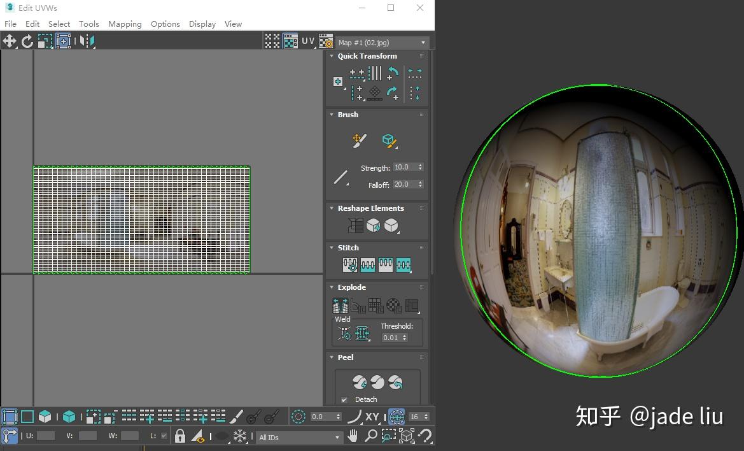This screenshot has height=451, width=744.
Task: Toggle Select By Element UV mode
Action: click(69, 417)
